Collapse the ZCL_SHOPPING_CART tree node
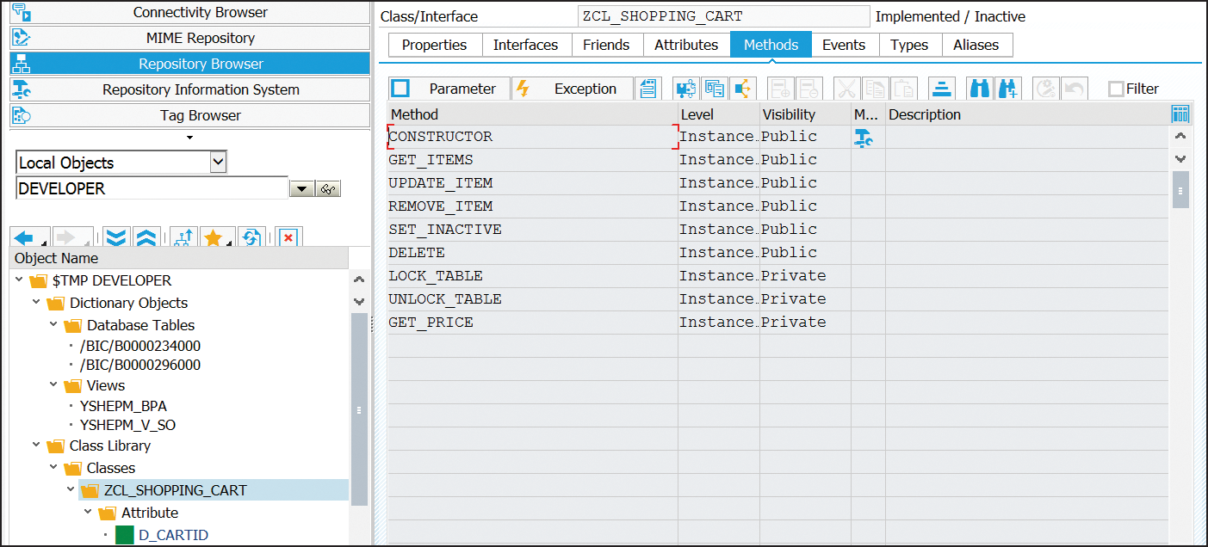This screenshot has width=1208, height=547. click(x=71, y=488)
